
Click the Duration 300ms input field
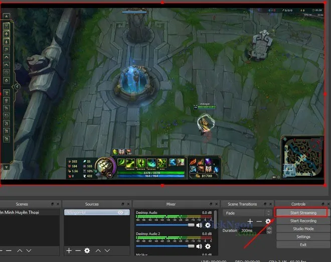pyautogui.click(x=252, y=230)
